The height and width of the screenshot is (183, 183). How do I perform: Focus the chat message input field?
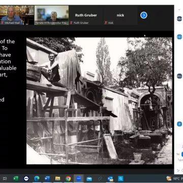click(x=180, y=160)
